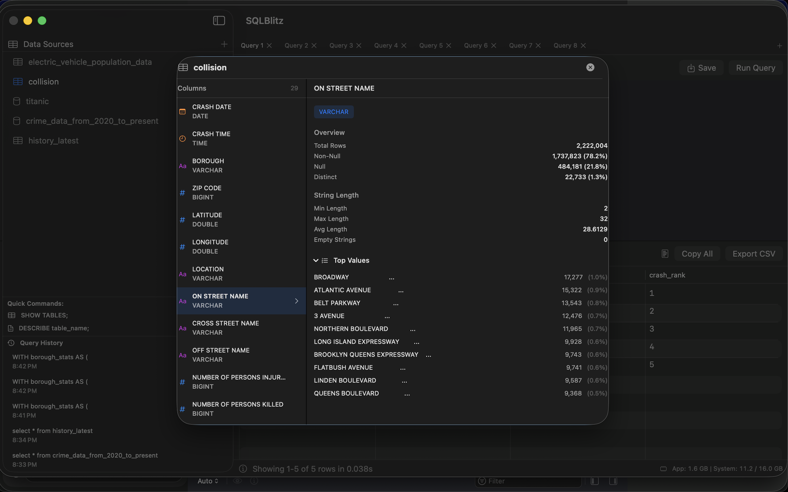
Task: Switch to the Query 7 tab
Action: tap(520, 45)
